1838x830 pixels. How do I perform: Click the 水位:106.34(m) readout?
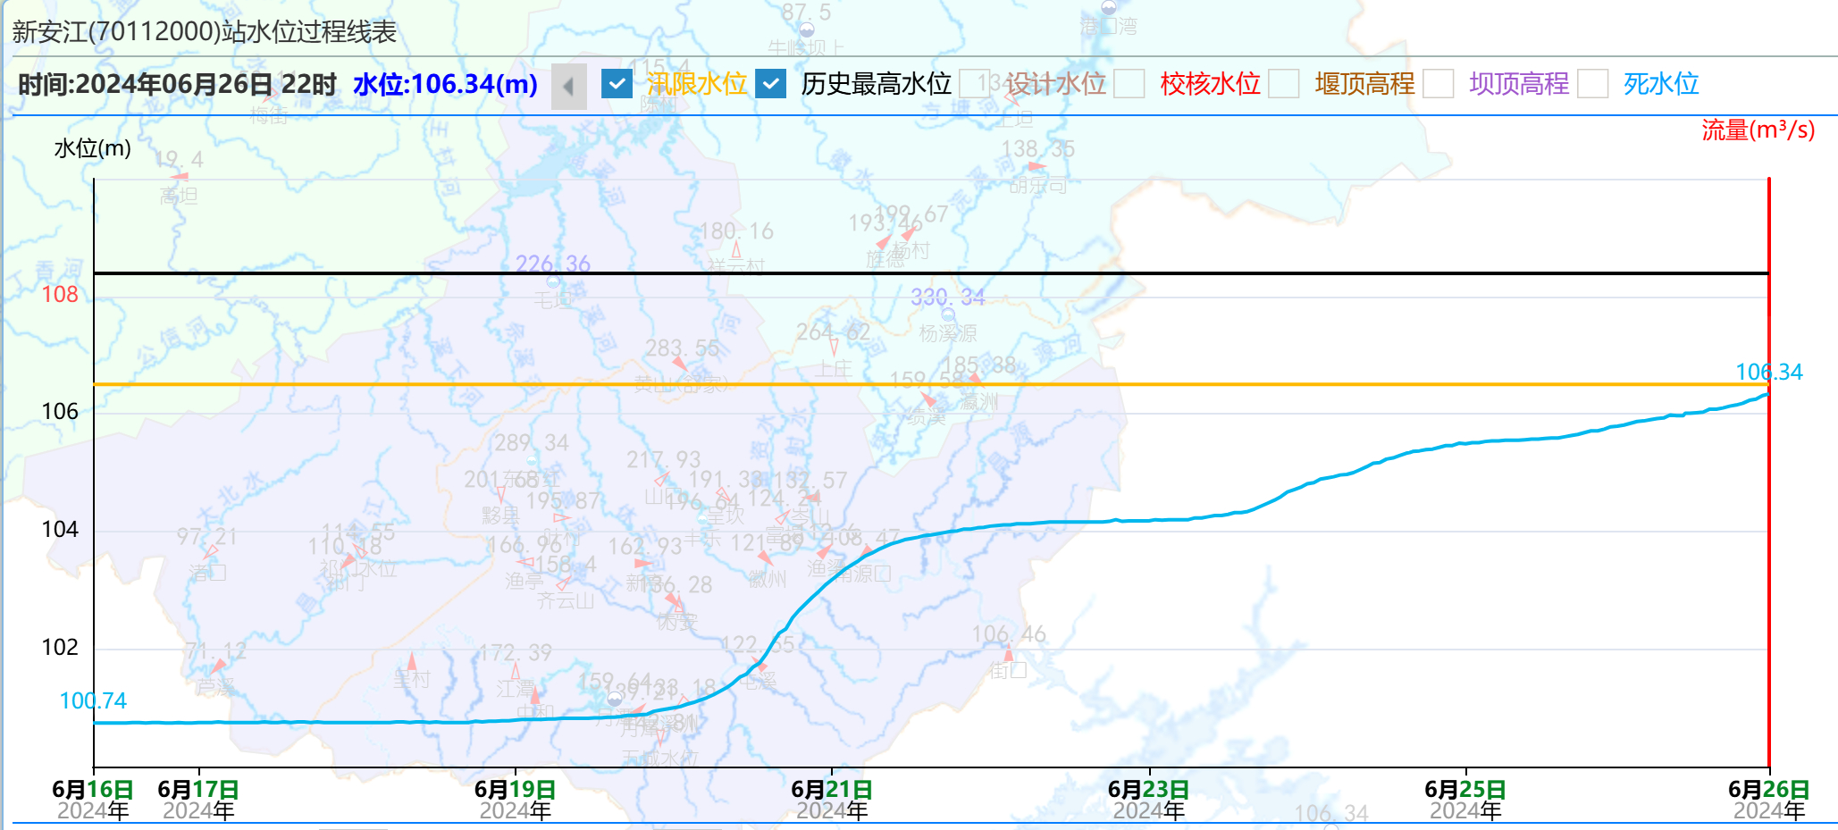point(446,85)
